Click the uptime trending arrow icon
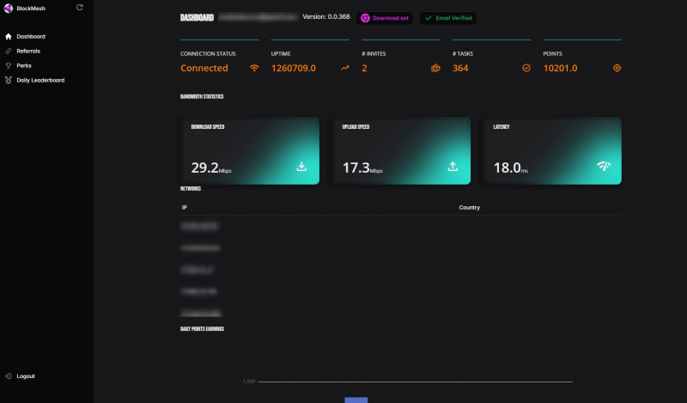The height and width of the screenshot is (403, 687). (345, 68)
